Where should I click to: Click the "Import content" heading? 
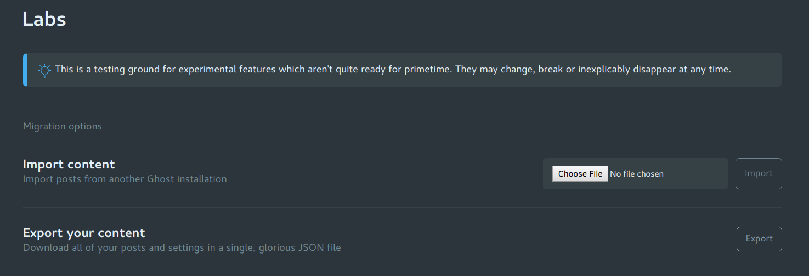click(x=69, y=164)
